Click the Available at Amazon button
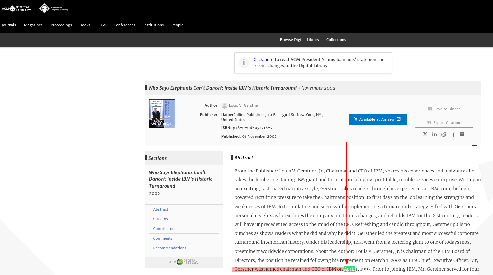The width and height of the screenshot is (493, 275). pyautogui.click(x=378, y=119)
